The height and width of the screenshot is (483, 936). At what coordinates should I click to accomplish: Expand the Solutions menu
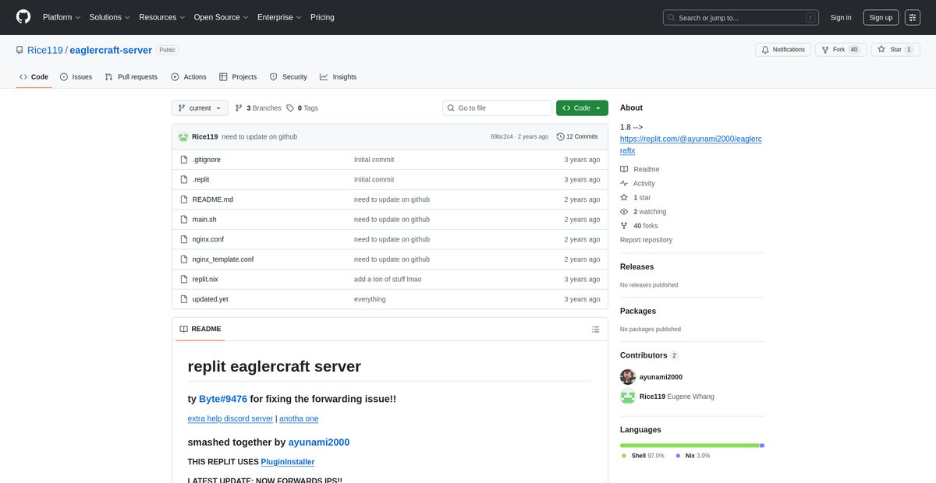pyautogui.click(x=109, y=17)
